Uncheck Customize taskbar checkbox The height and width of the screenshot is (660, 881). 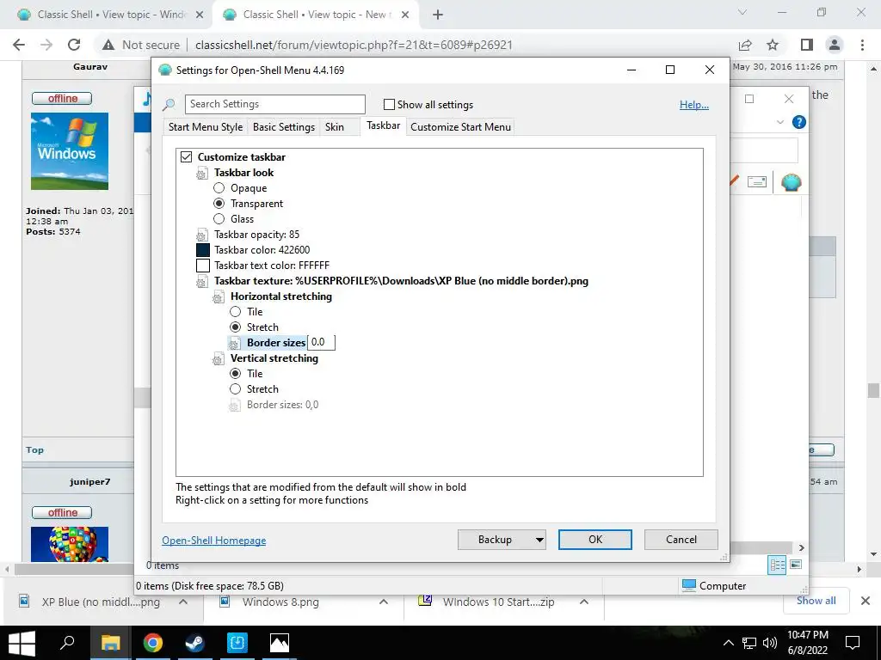coord(186,156)
